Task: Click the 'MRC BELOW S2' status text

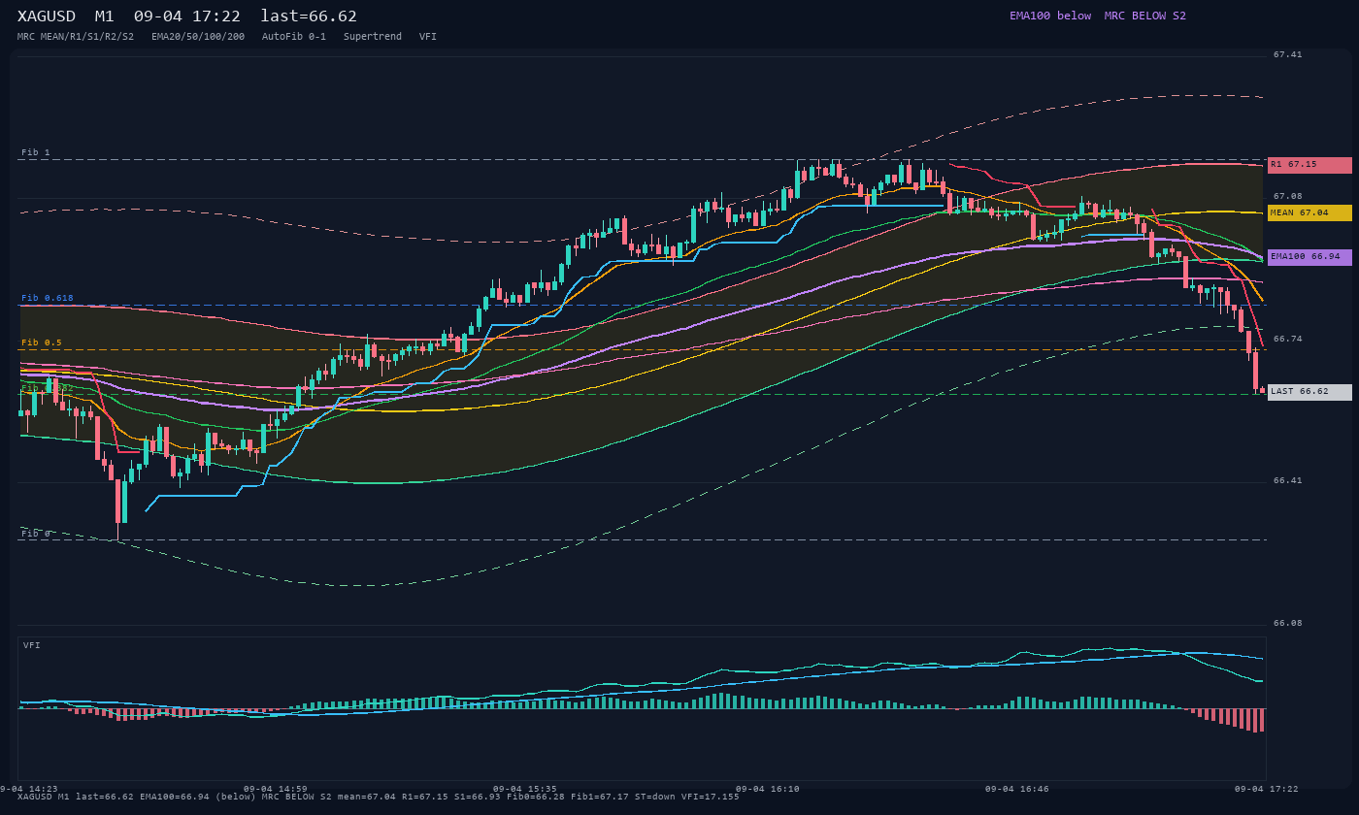Action: point(1145,16)
